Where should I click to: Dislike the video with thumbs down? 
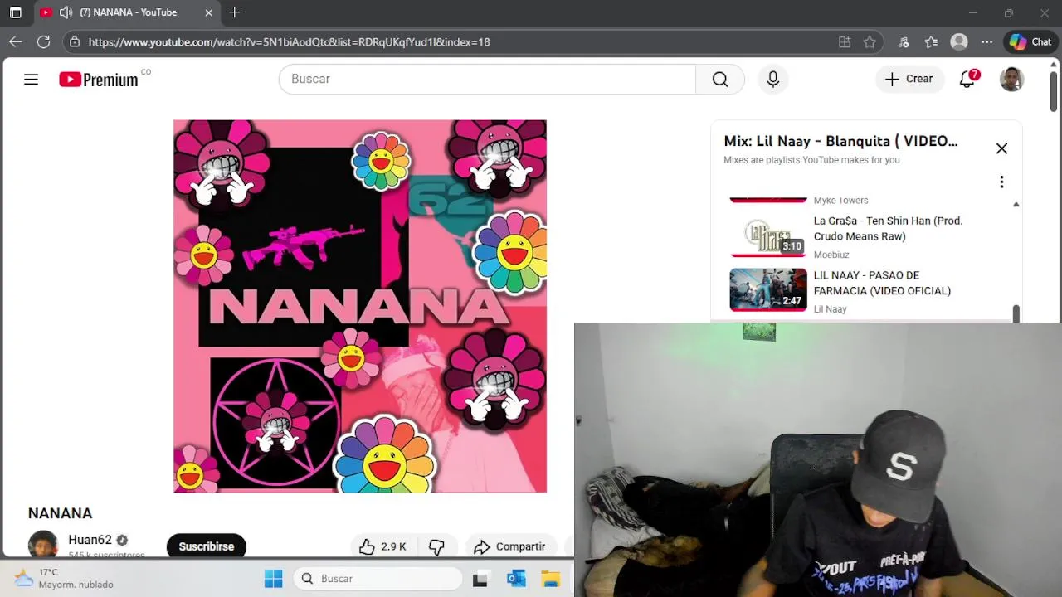point(436,546)
